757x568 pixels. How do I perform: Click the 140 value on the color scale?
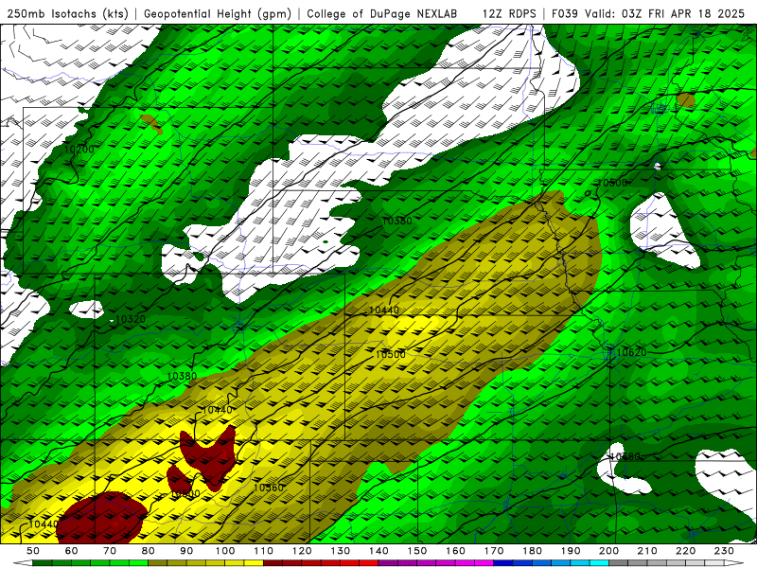pos(378,551)
